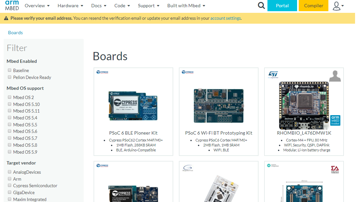Screen dimensions: 360x202
Task: Follow the account settings link
Action: pos(225,18)
